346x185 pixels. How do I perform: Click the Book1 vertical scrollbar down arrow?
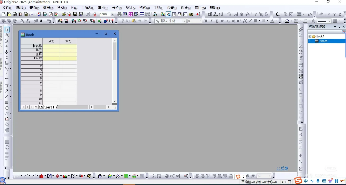[114, 101]
